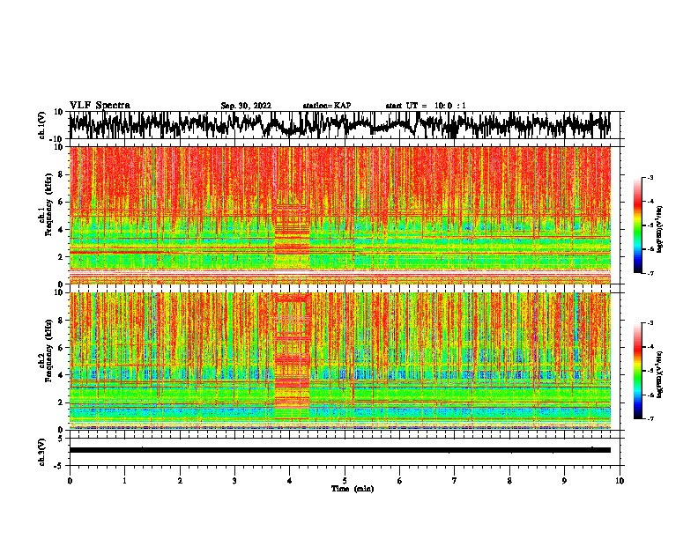Click the "6" kHz tick on ch.2 frequency axis
Image resolution: width=698 pixels, height=539 pixels.
[x=61, y=348]
